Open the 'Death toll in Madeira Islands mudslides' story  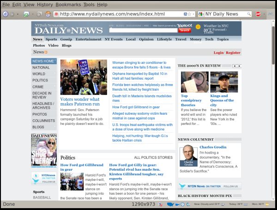point(142,98)
